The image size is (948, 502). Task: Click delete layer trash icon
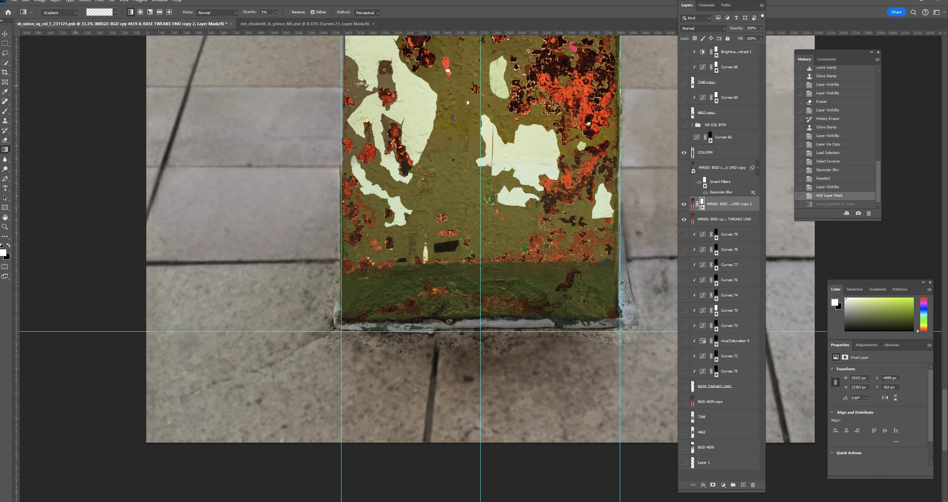click(x=753, y=485)
